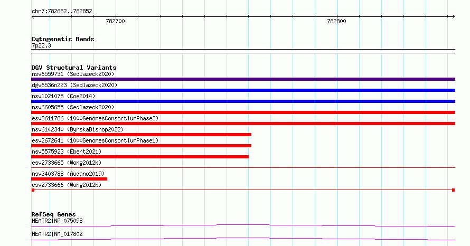This screenshot has width=470, height=246.
Task: Click the nsv6559731 (Sedlazeck2020) label
Action: (73, 74)
